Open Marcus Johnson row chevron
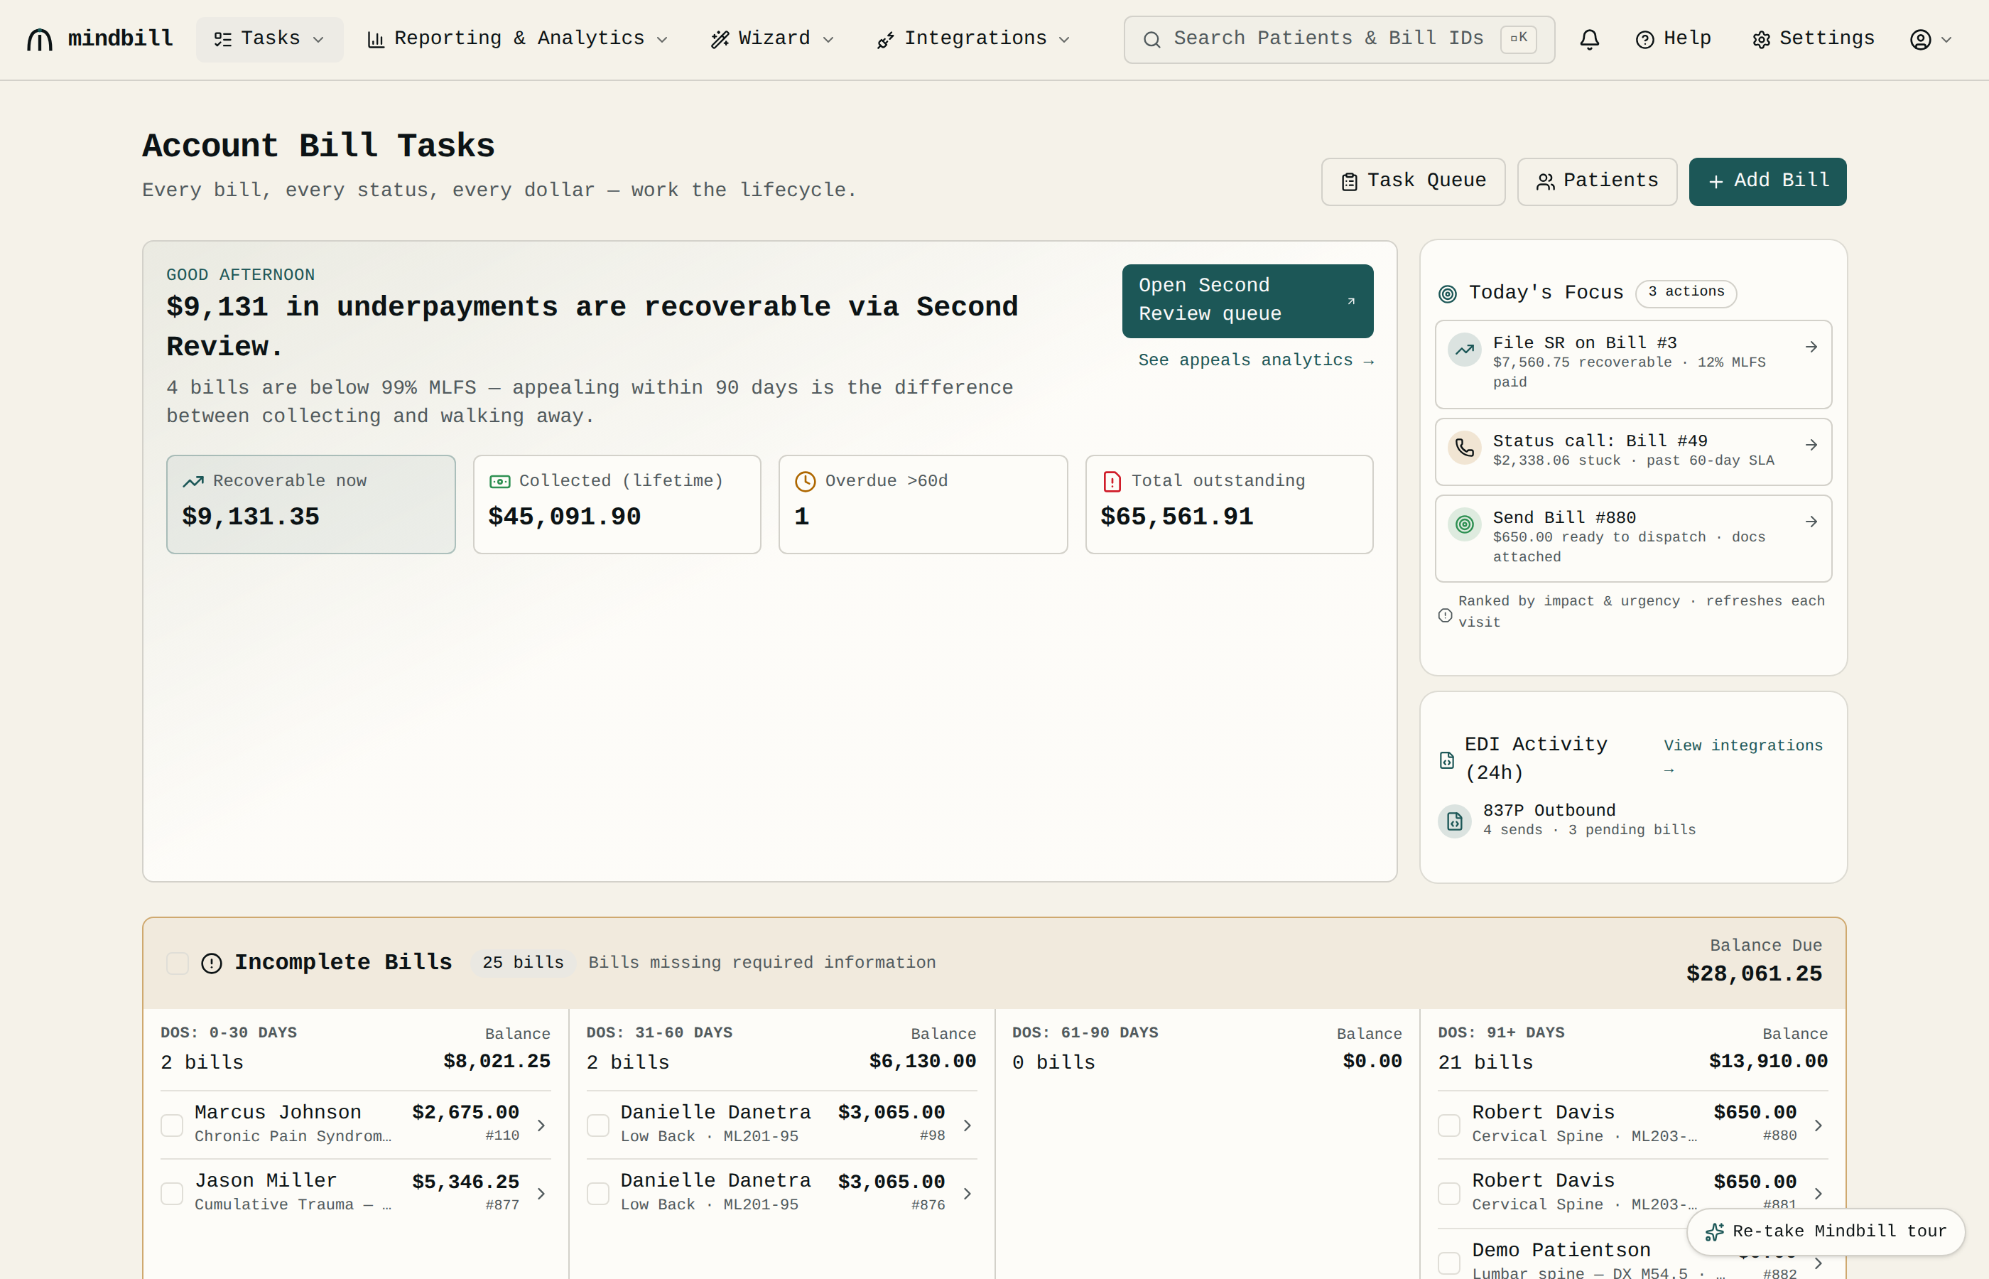The height and width of the screenshot is (1279, 1989). click(x=541, y=1126)
